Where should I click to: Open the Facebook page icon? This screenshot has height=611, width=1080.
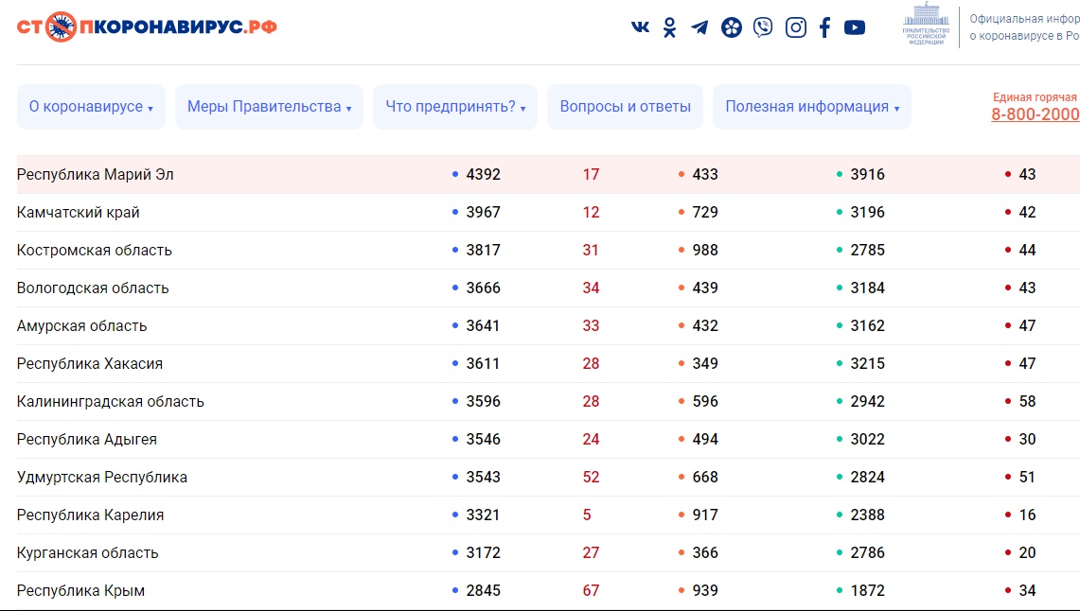click(x=824, y=27)
